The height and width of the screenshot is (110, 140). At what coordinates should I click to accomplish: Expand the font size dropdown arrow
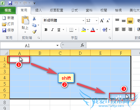coord(96,20)
